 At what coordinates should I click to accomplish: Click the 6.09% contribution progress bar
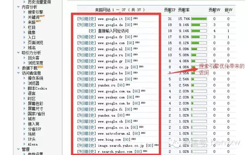(199, 49)
